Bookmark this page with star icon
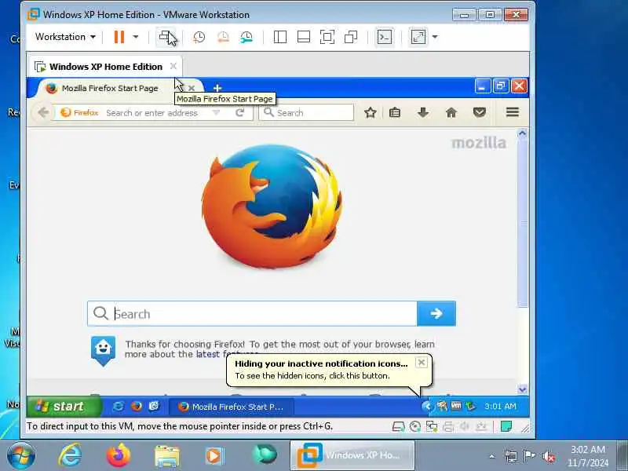The height and width of the screenshot is (471, 628). (370, 112)
